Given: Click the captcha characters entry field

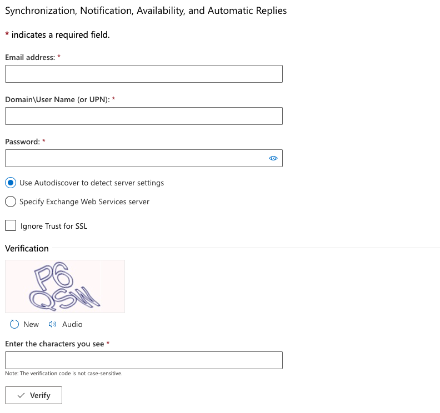Looking at the screenshot, I should 143,360.
